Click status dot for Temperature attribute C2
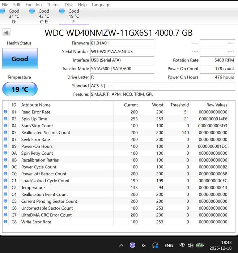 tap(5, 187)
